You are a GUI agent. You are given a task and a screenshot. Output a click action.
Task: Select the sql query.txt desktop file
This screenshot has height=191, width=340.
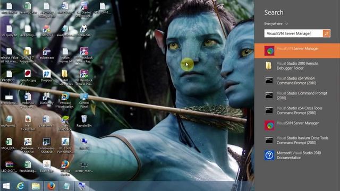click(9, 31)
